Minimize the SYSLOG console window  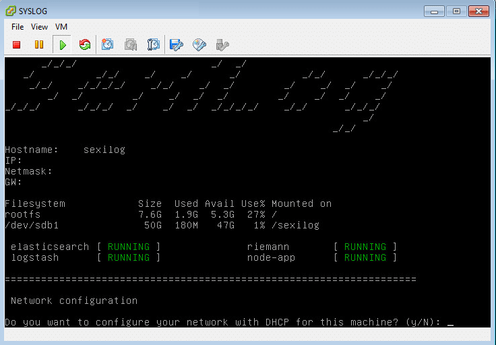click(x=434, y=11)
